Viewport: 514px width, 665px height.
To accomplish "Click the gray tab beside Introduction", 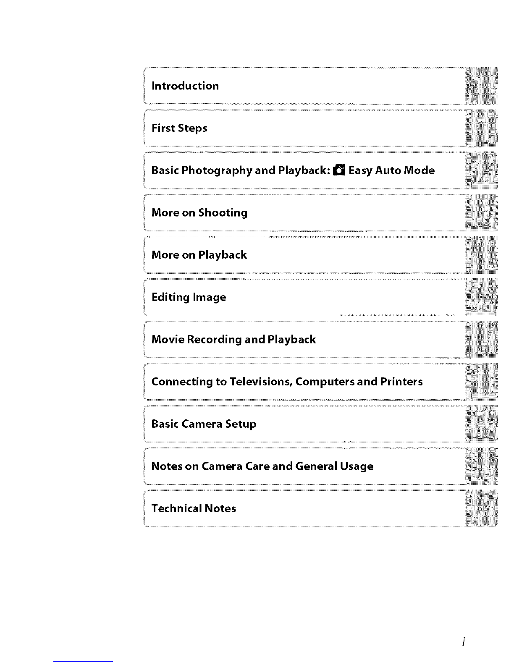I will point(482,86).
